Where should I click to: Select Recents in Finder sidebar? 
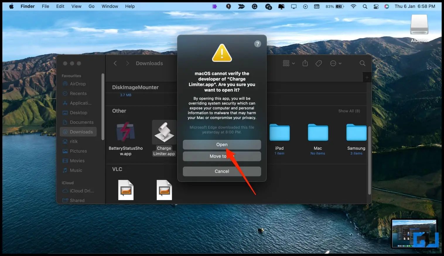pos(78,93)
